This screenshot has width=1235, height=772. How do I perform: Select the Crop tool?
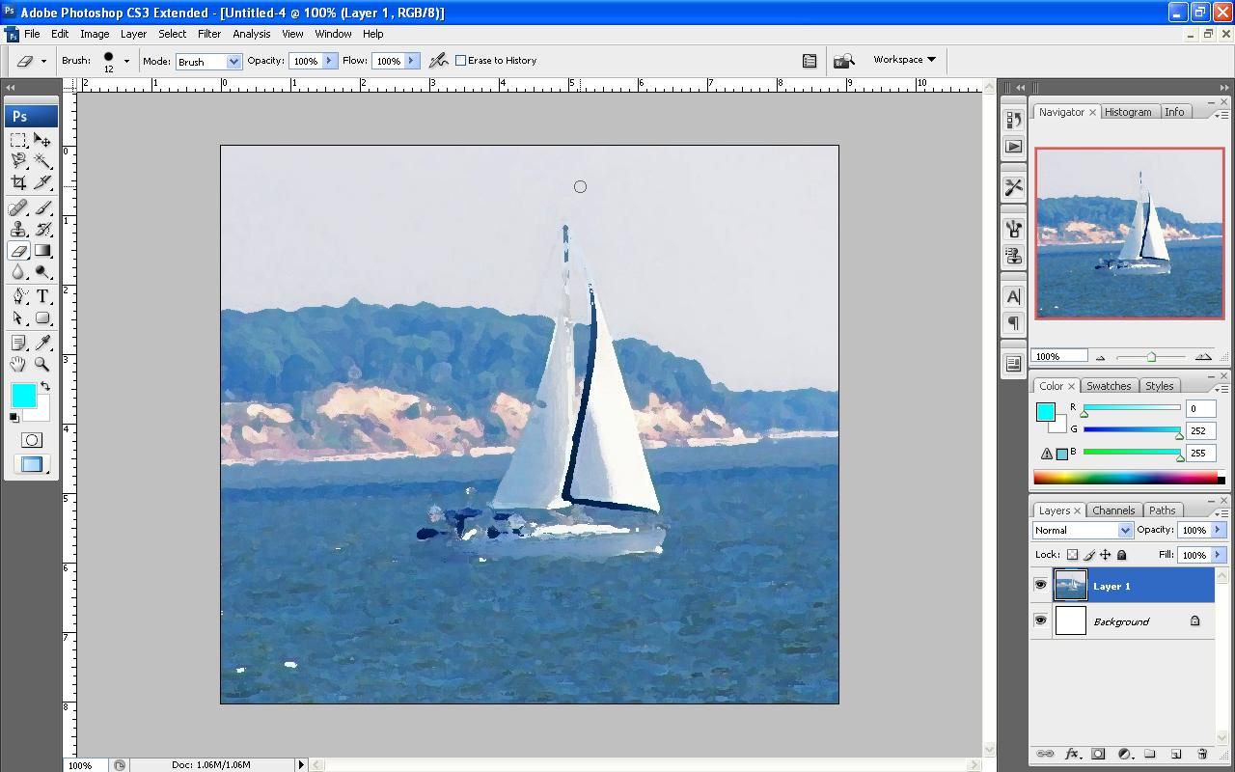point(17,182)
